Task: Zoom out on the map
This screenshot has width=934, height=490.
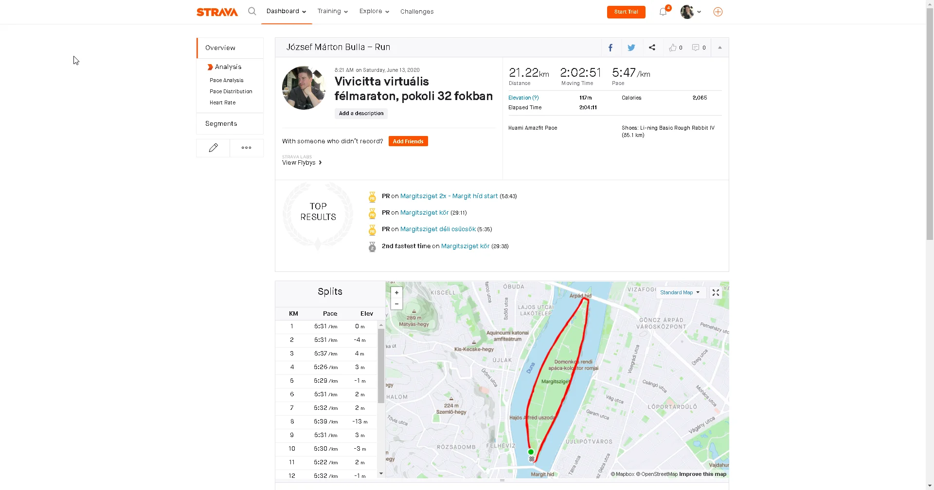Action: point(396,304)
